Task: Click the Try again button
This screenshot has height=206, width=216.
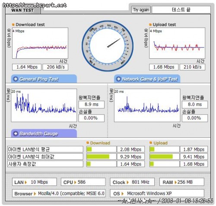Action: click(x=141, y=10)
